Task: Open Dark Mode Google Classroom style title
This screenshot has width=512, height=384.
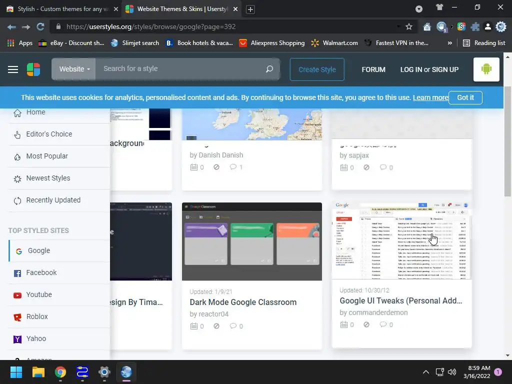Action: coord(243,302)
